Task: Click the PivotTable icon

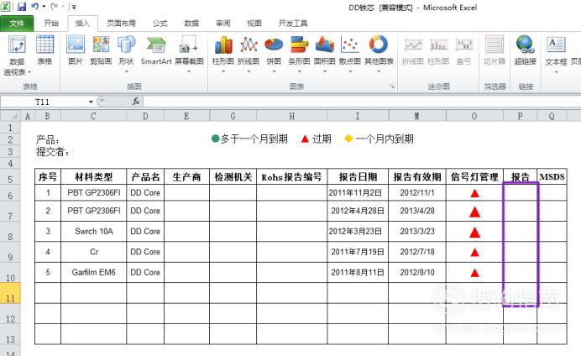Action: click(x=17, y=45)
